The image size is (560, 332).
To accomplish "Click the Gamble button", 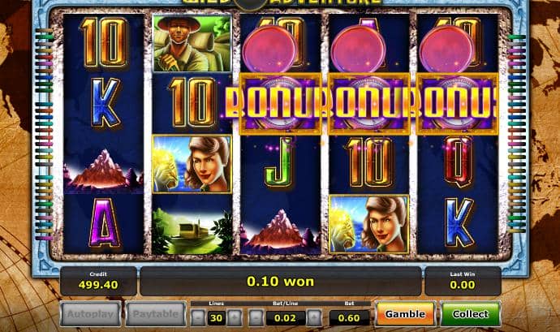I will pos(405,314).
